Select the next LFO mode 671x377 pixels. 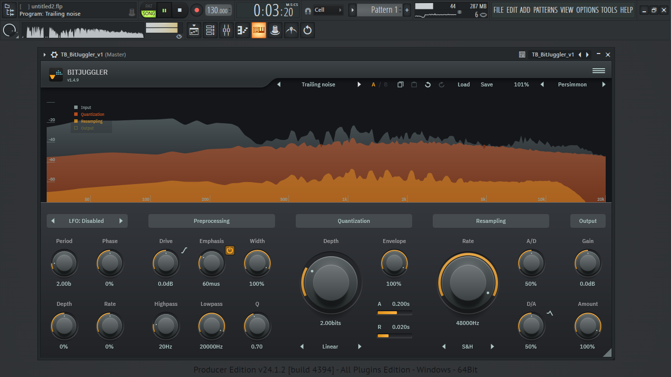click(121, 221)
